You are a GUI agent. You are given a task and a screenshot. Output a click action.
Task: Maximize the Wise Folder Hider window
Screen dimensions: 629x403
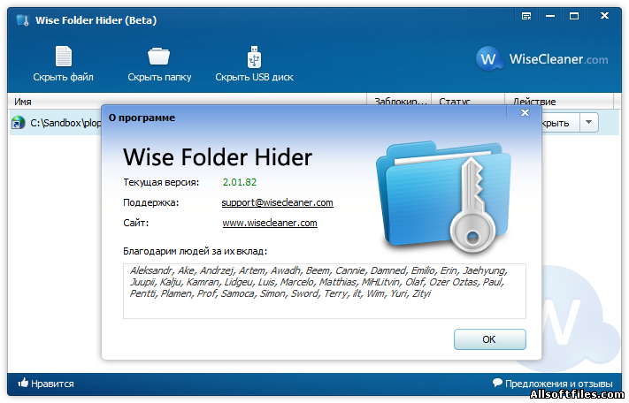574,16
